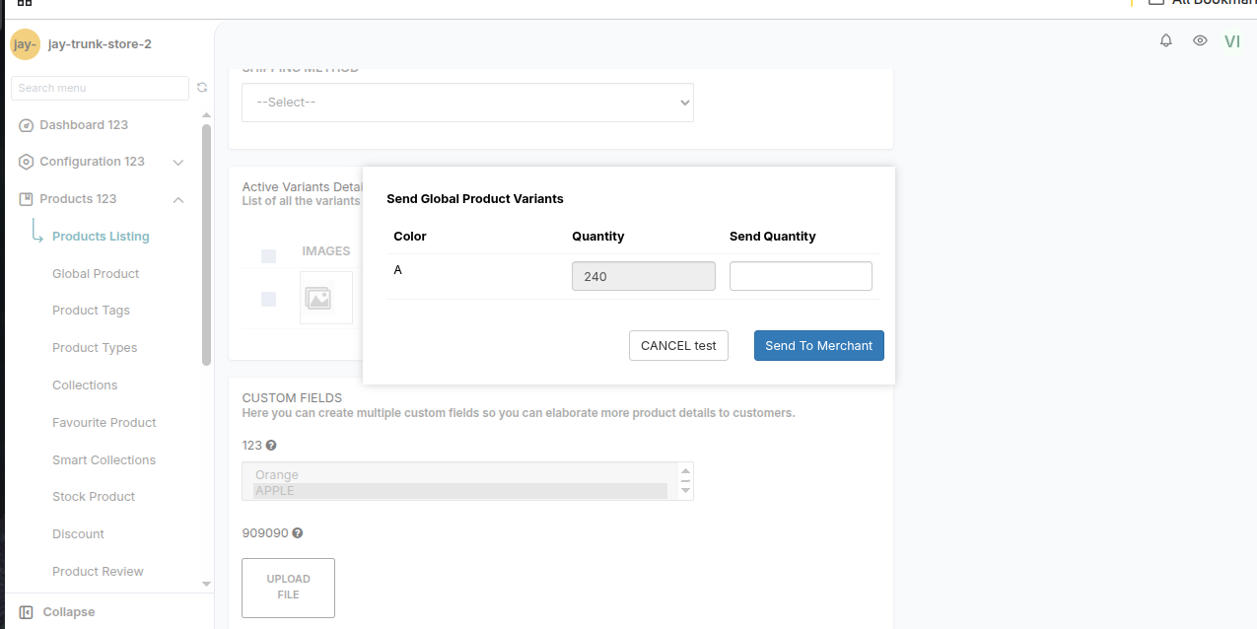Click the eye preview icon in header
The height and width of the screenshot is (629, 1257).
1200,40
